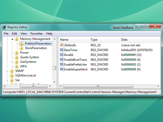
Task: Select the Memory Management key label
Action: [x=35, y=39]
